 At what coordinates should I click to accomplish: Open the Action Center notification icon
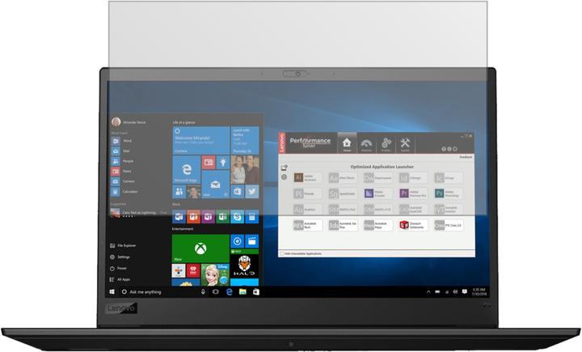[464, 292]
